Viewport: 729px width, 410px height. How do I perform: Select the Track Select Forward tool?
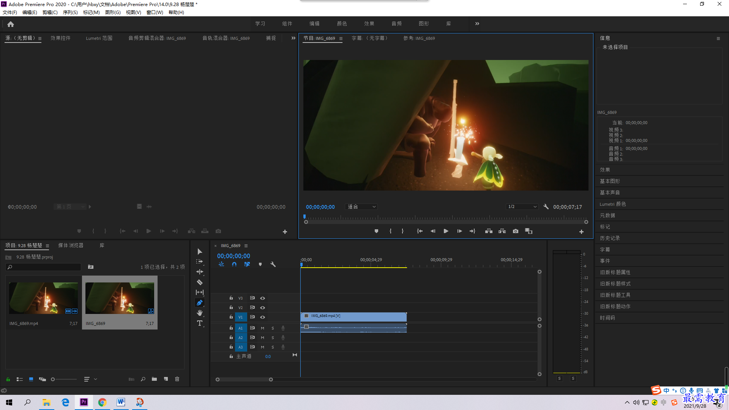click(x=200, y=262)
